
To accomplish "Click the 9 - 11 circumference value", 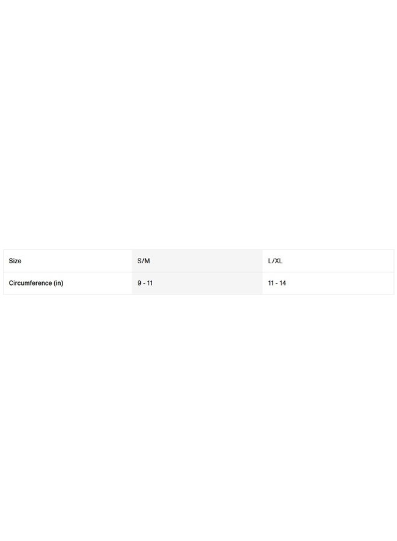I will [145, 283].
